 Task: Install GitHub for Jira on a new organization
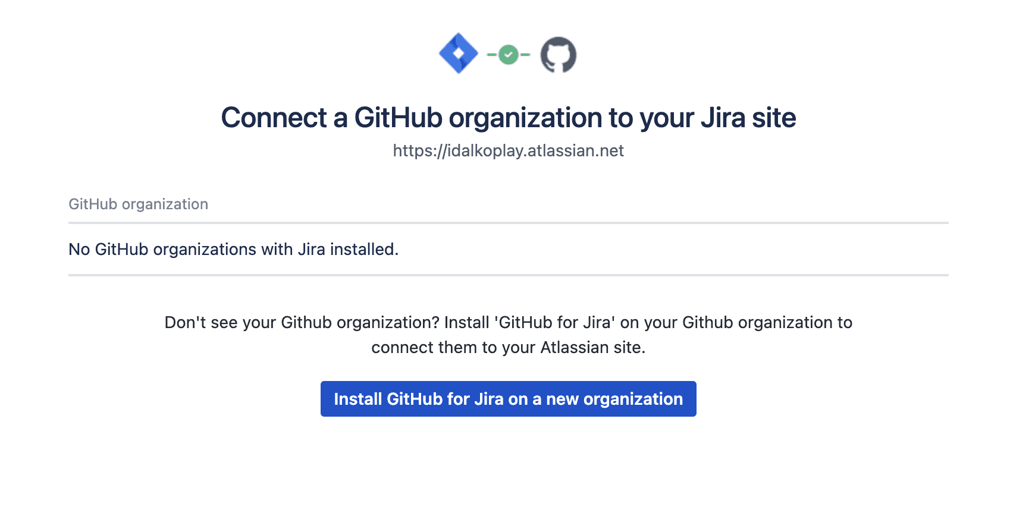pos(509,399)
